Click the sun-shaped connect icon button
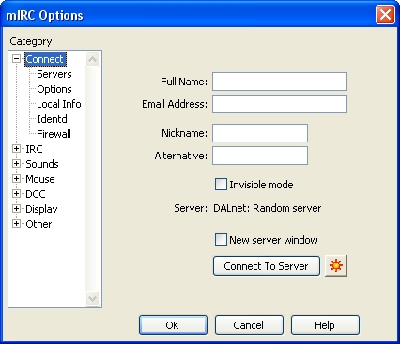400x344 pixels. 336,265
